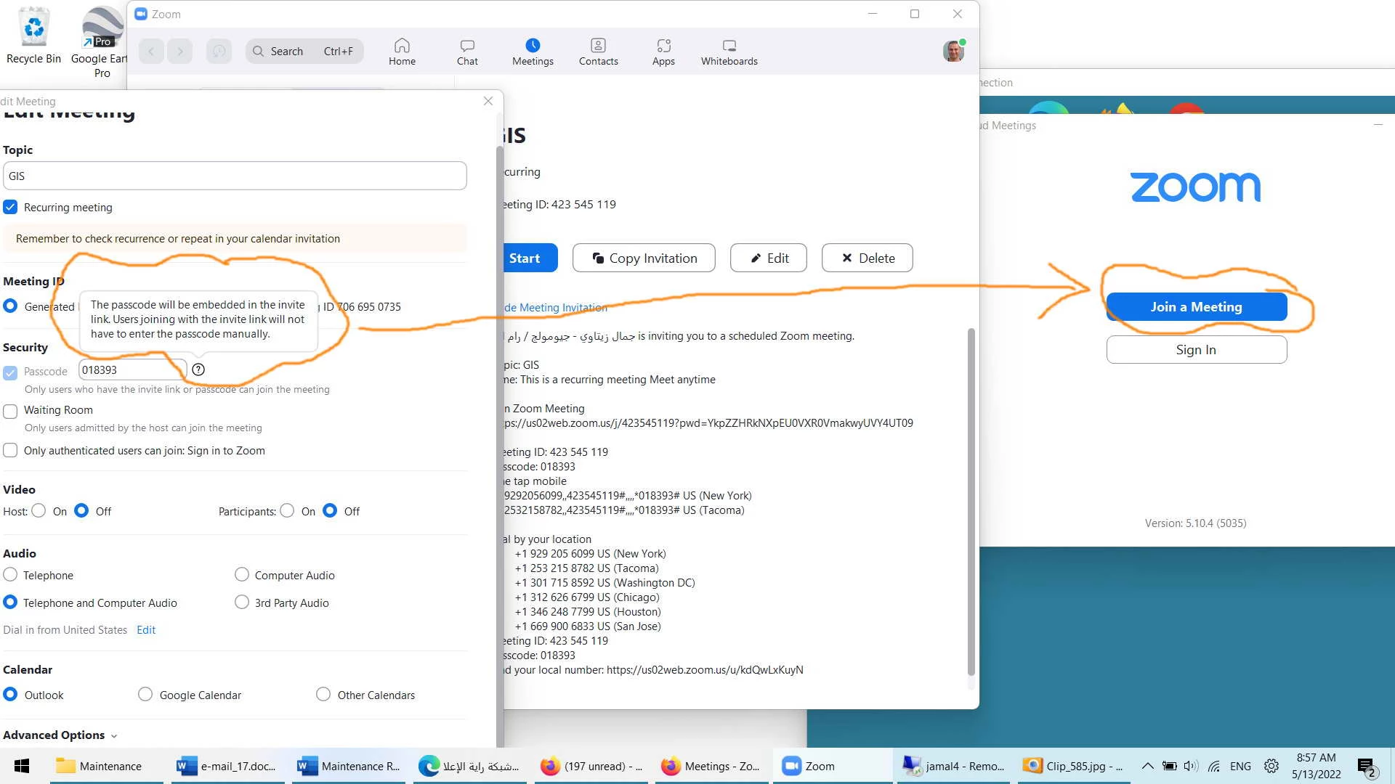This screenshot has height=784, width=1395.
Task: Open the Chat icon
Action: tap(467, 46)
